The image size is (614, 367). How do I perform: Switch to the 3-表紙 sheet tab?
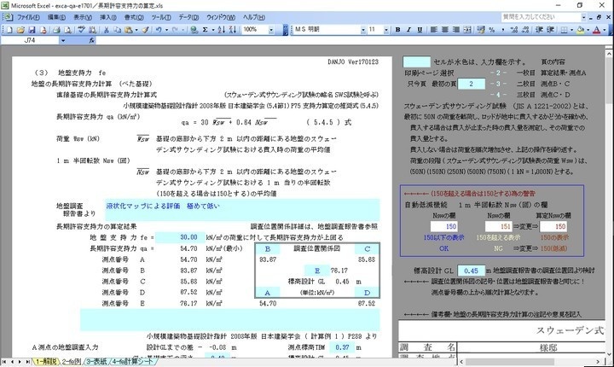pos(96,362)
